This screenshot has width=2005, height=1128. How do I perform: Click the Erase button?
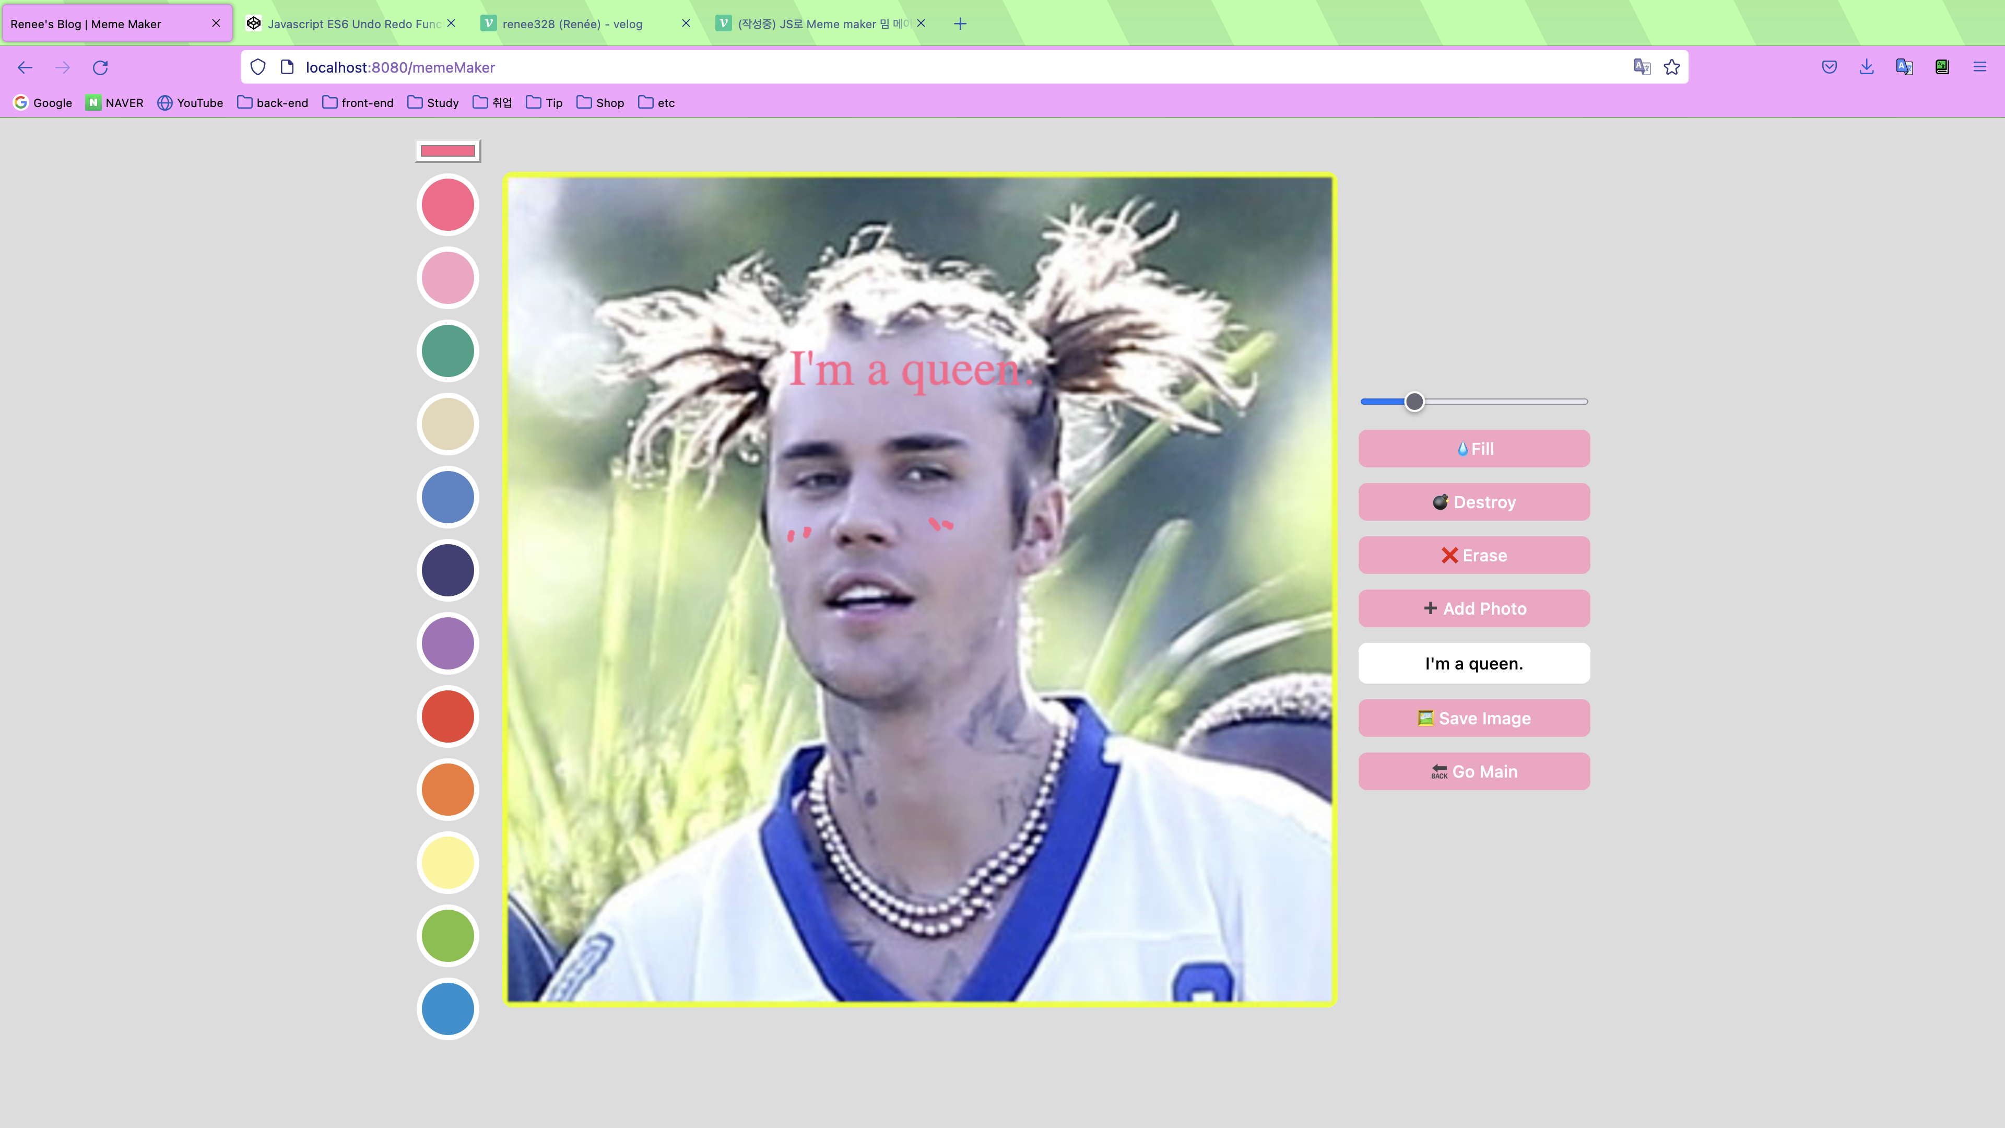[x=1474, y=555]
